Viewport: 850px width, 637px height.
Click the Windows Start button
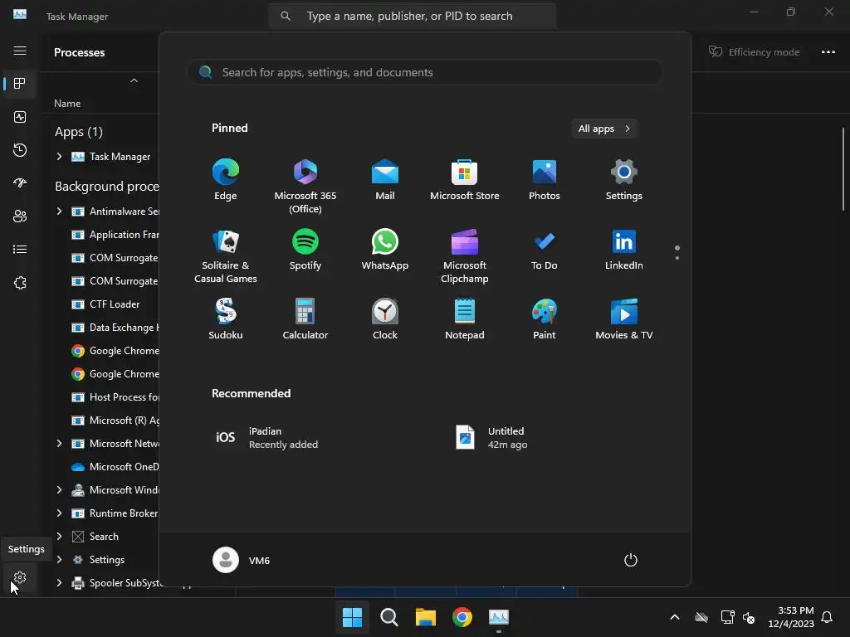coord(352,617)
